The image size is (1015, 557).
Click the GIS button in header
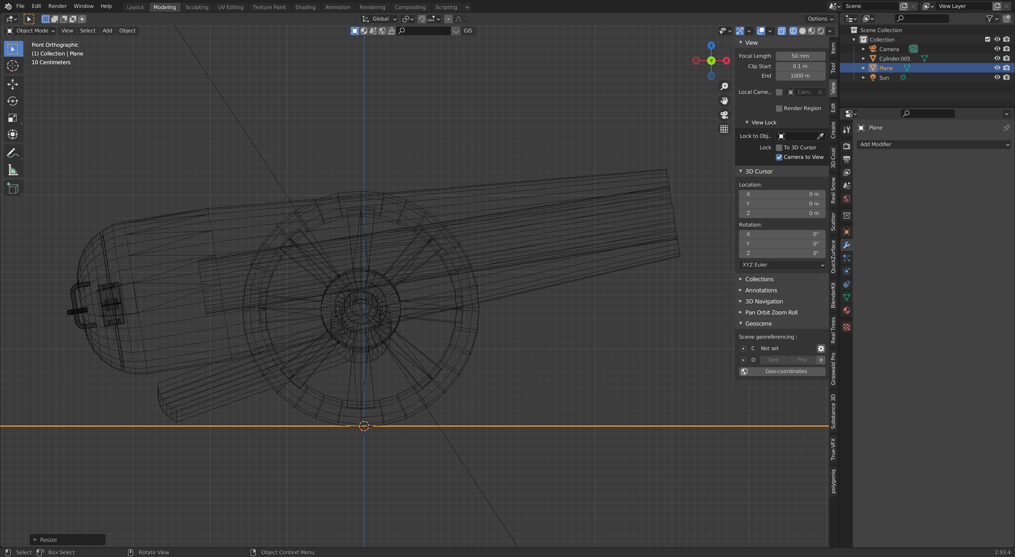468,31
